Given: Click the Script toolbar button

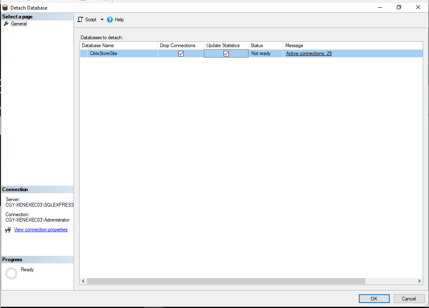Looking at the screenshot, I should point(87,20).
